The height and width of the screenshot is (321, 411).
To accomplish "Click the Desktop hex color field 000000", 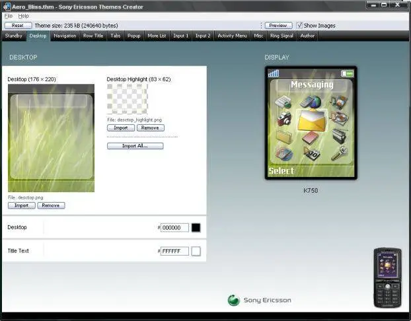I will [174, 228].
